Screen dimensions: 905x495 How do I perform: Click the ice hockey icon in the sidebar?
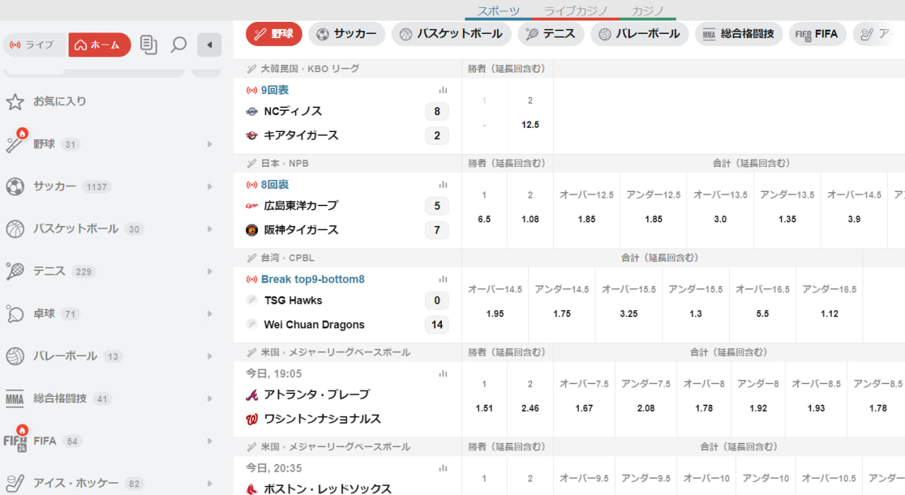click(15, 484)
